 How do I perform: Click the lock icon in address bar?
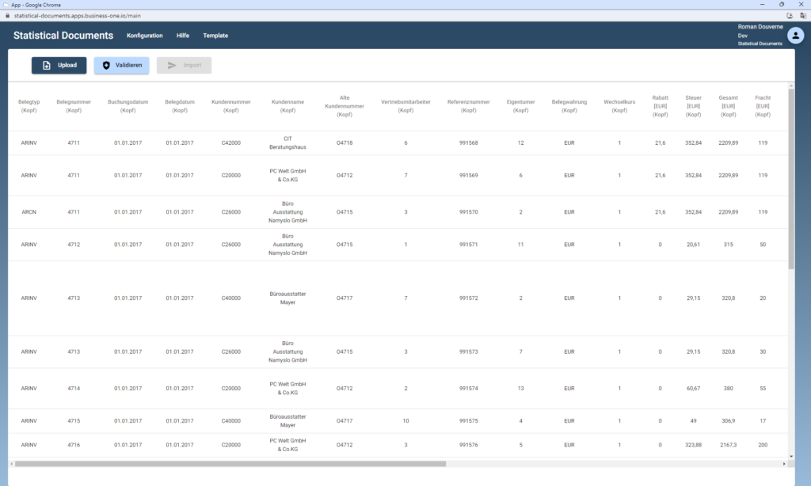click(7, 15)
